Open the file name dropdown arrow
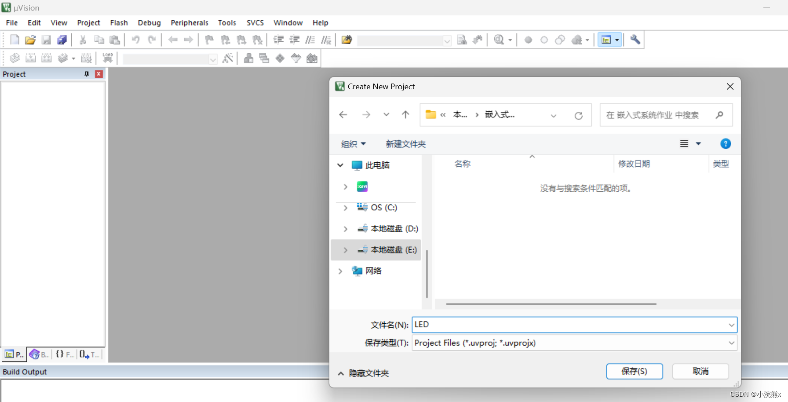 pyautogui.click(x=731, y=325)
